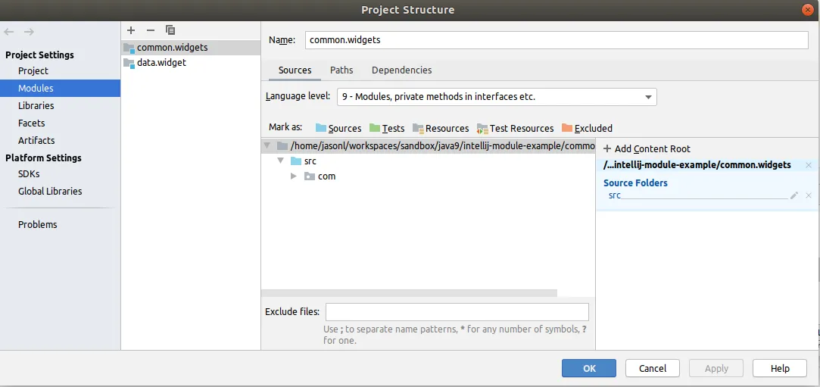Select the data.widget module
This screenshot has width=820, height=387.
pyautogui.click(x=161, y=62)
